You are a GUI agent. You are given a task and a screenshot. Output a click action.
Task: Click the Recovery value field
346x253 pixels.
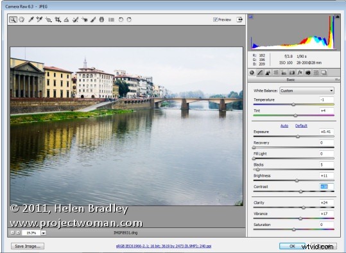pyautogui.click(x=326, y=143)
